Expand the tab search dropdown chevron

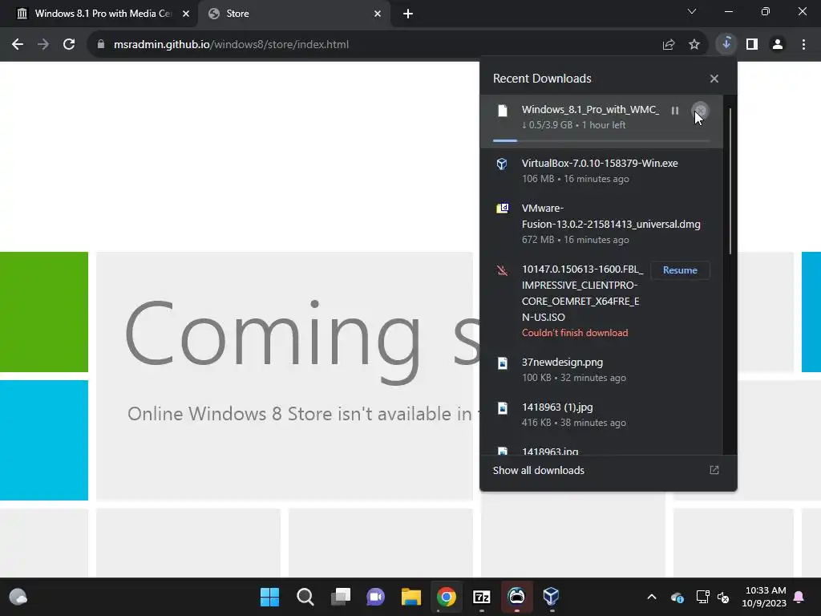coord(692,11)
